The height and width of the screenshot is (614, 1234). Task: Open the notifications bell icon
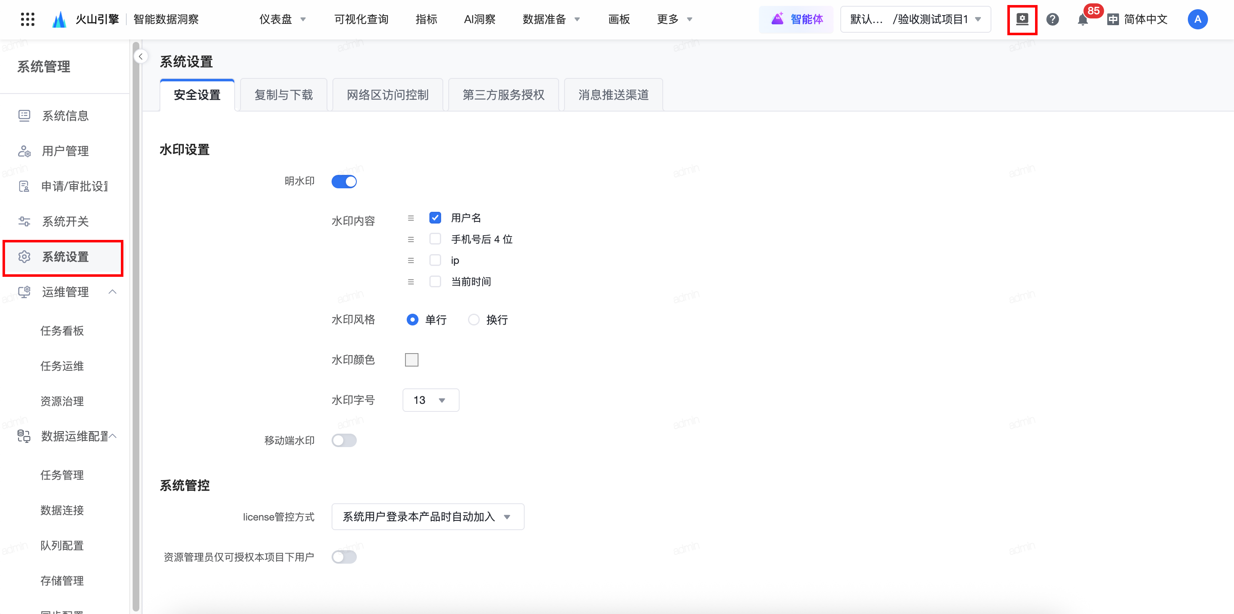click(x=1082, y=20)
